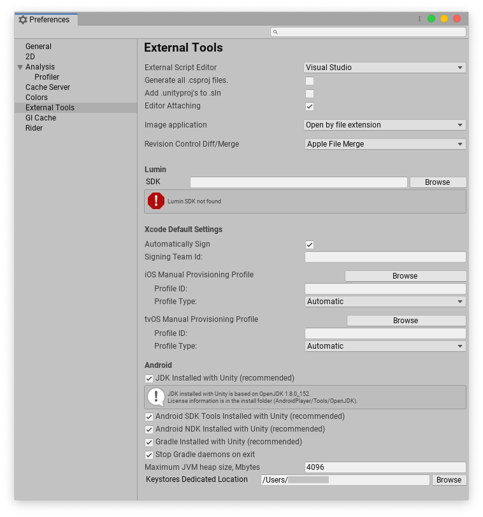The image size is (483, 517).
Task: Uncheck JDK Installed with Unity
Action: coord(149,378)
